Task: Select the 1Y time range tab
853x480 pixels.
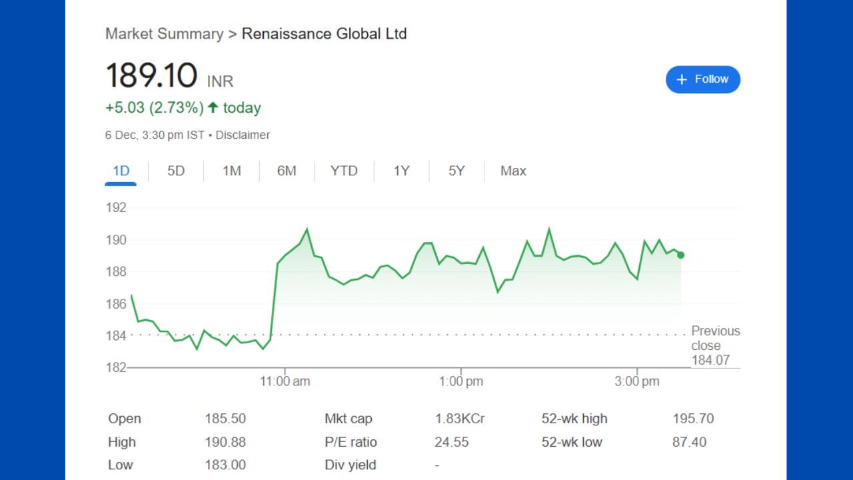Action: (x=401, y=171)
